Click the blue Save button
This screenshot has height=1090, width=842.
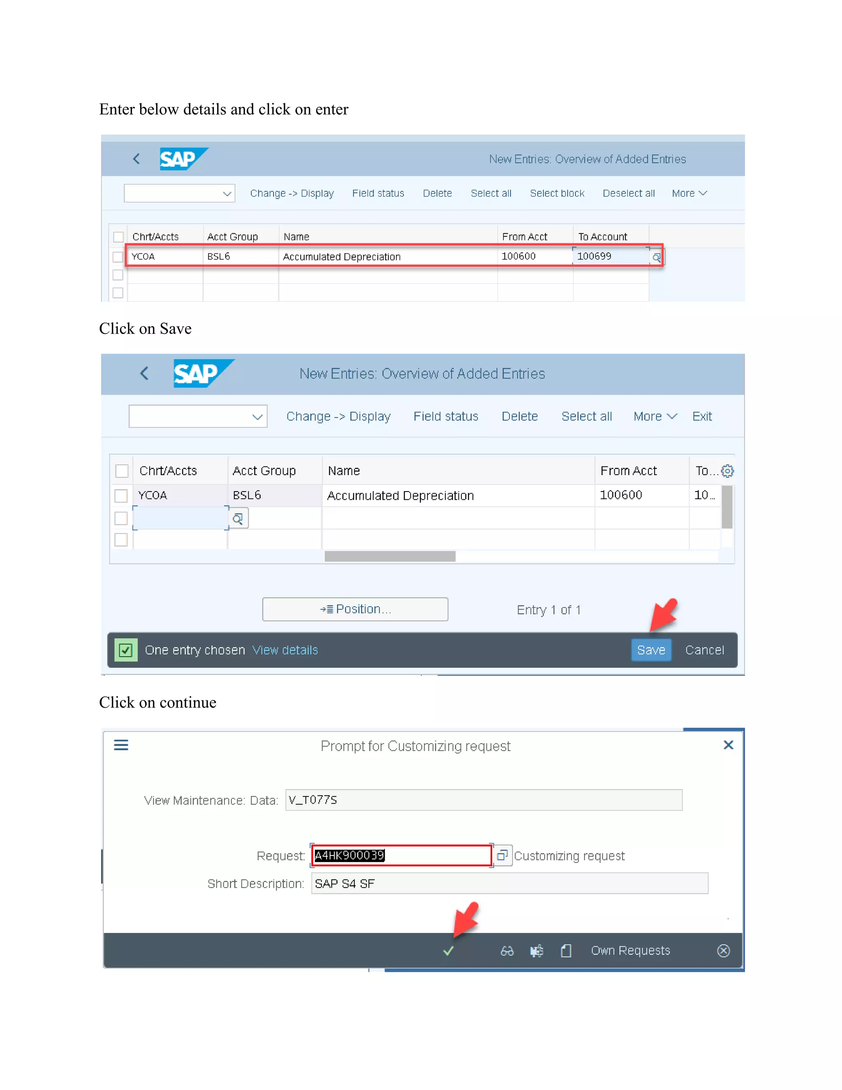pos(651,650)
